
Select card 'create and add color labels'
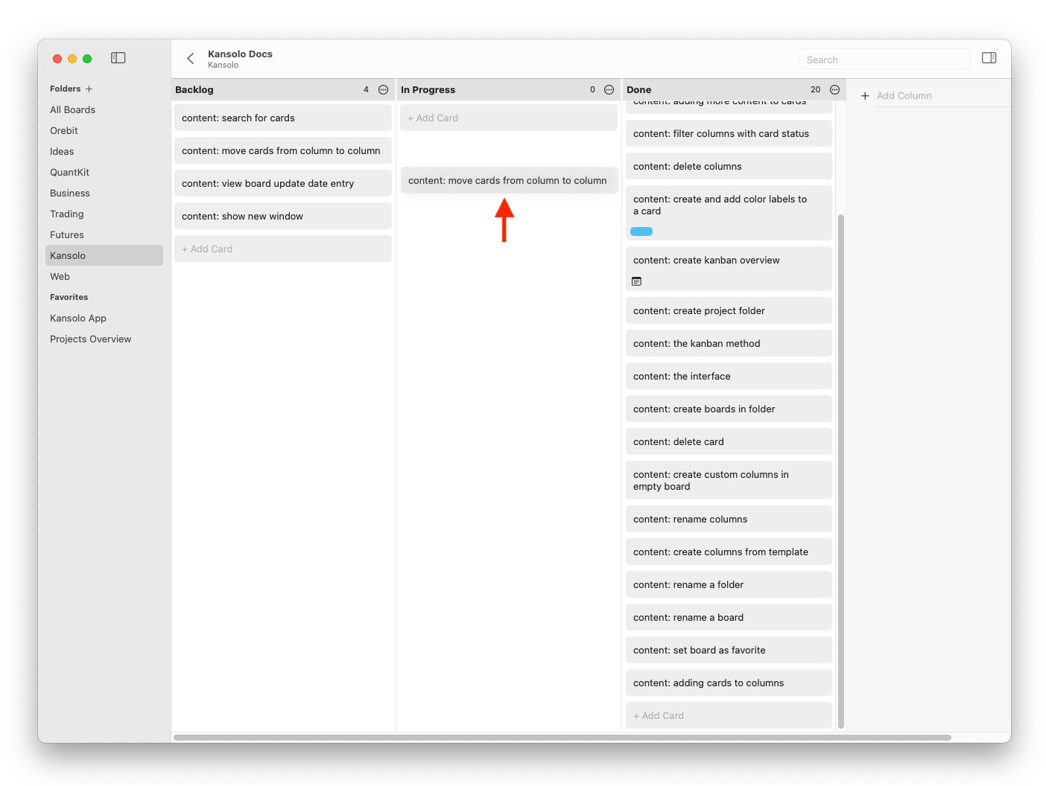[x=729, y=213]
